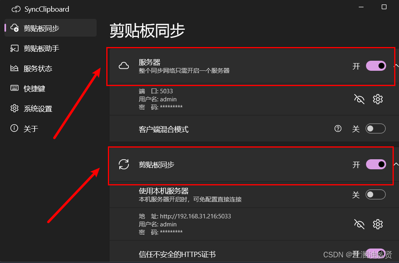399x263 pixels.
Task: Maximize the SyncClipboard window
Action: point(384,7)
